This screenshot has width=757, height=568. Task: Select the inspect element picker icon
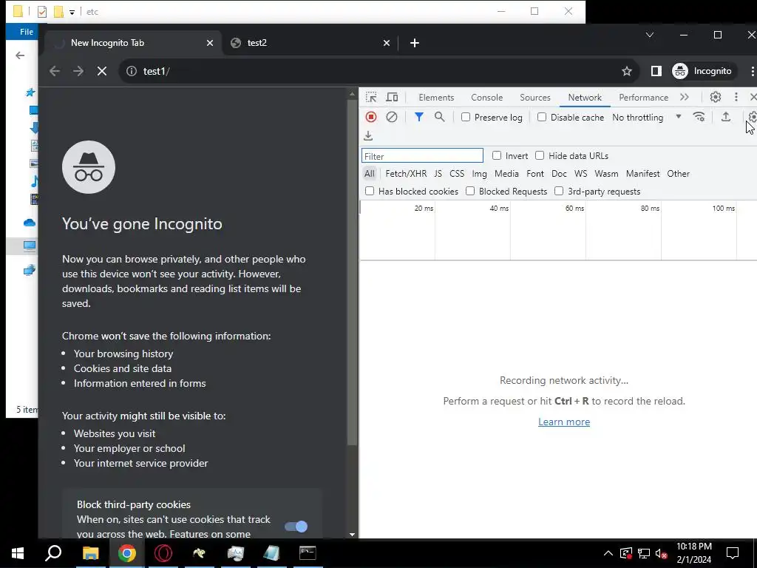[371, 97]
